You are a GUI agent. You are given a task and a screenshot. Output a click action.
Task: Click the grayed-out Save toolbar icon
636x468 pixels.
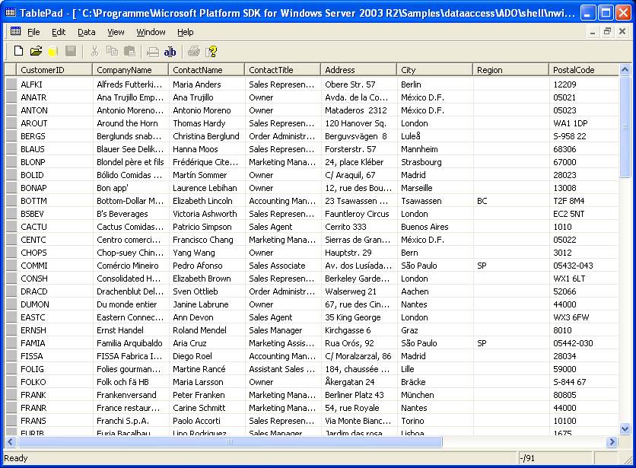[x=71, y=51]
